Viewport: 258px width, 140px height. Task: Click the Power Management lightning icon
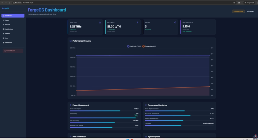71,105
